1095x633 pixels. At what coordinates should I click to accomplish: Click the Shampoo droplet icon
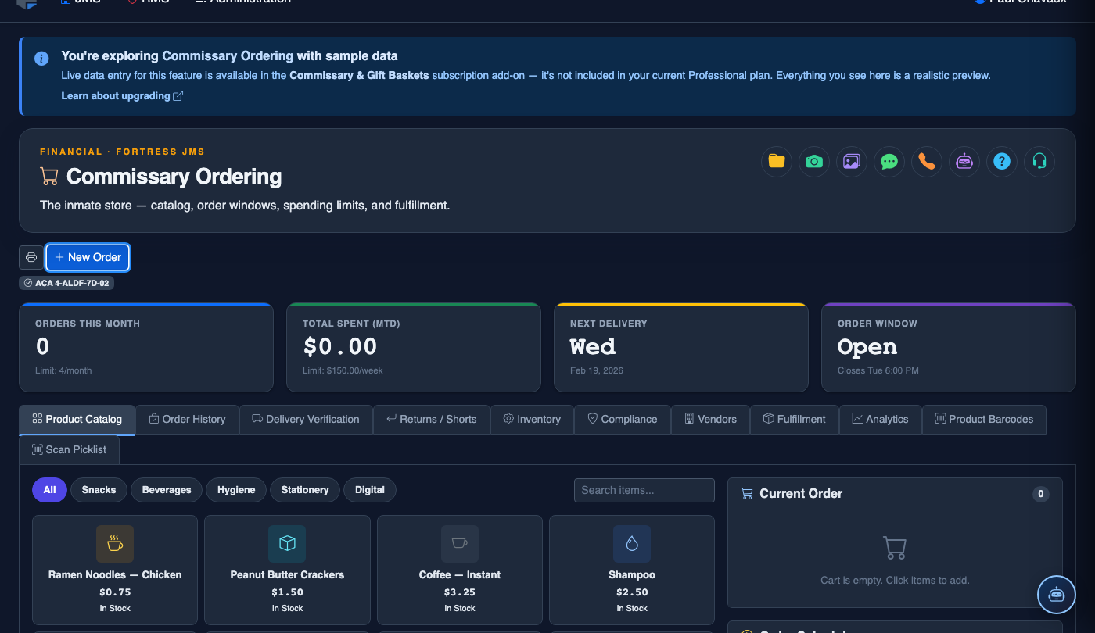tap(632, 544)
